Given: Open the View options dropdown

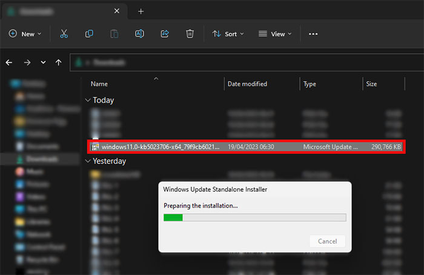Looking at the screenshot, I should 275,34.
